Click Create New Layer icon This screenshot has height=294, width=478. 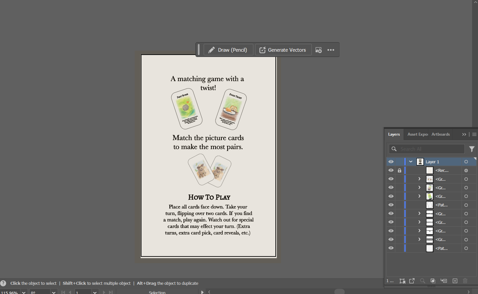tap(455, 281)
